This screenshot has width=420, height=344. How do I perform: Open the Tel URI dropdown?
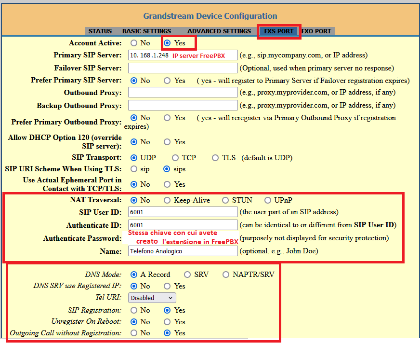click(x=152, y=298)
